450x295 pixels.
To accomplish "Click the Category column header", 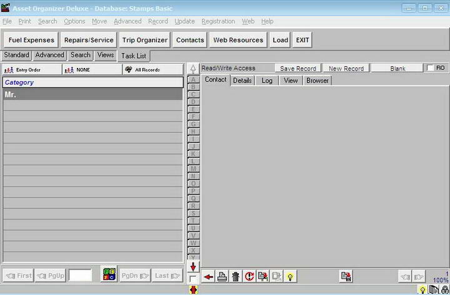I will coord(93,82).
